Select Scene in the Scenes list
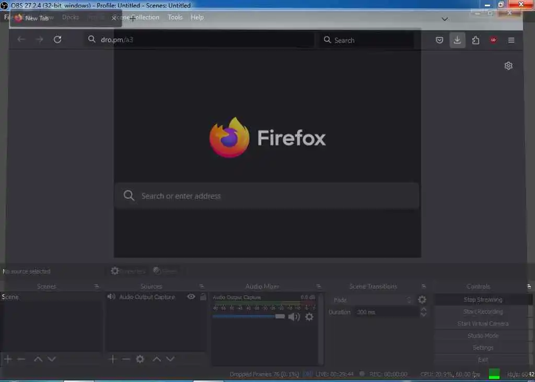 [x=51, y=297]
